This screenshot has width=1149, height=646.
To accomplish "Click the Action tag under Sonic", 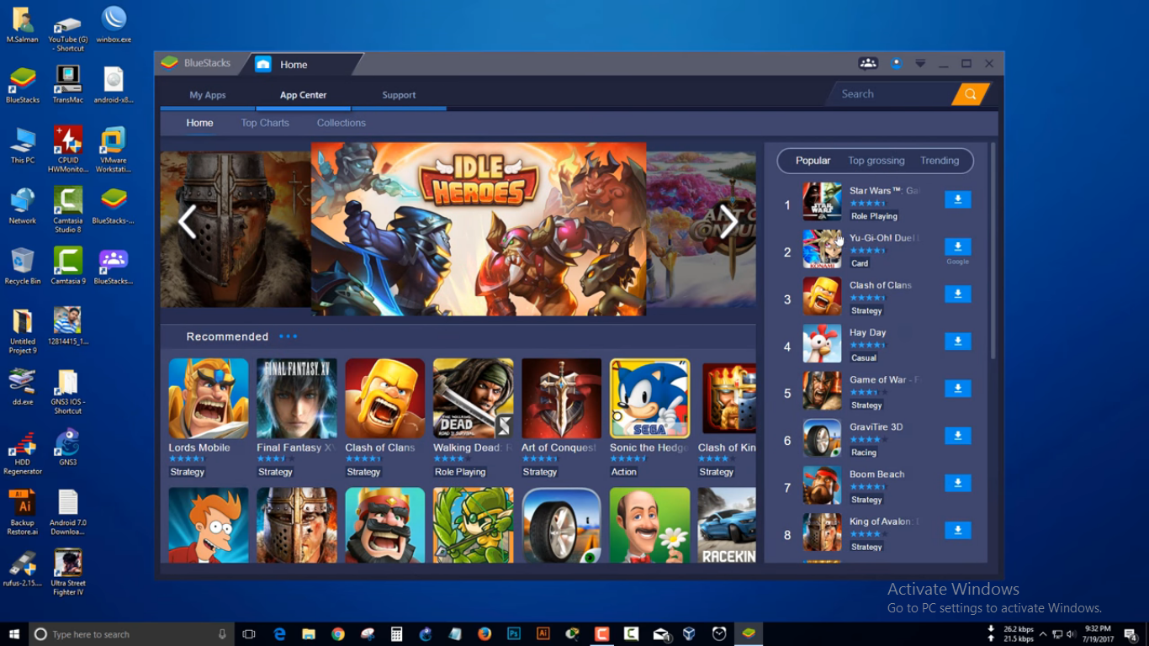I will (x=624, y=472).
